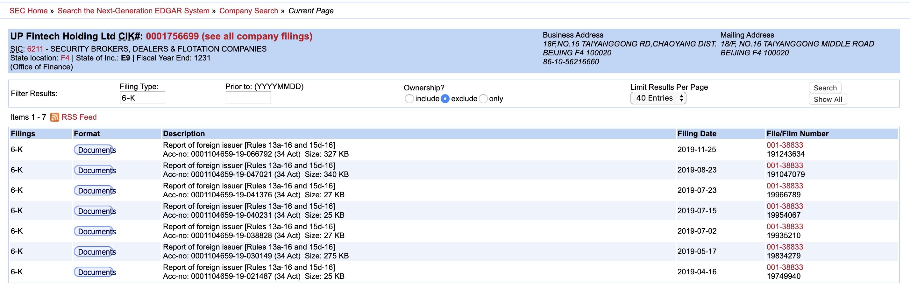Open State location F4 link

[x=65, y=58]
